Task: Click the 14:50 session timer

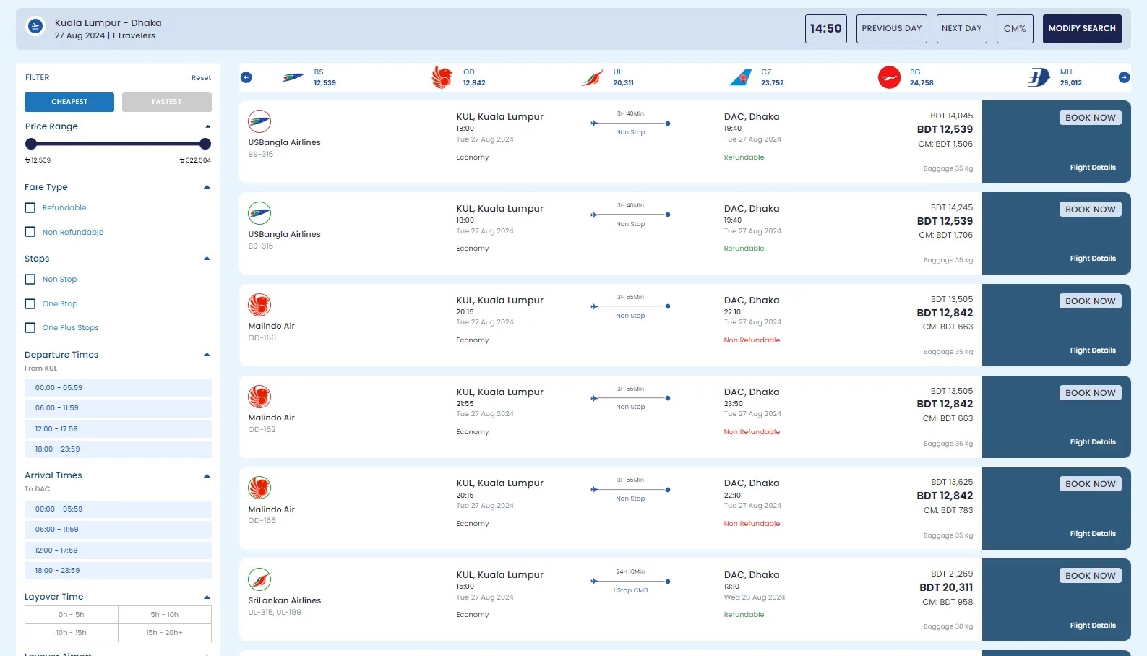Action: pos(826,29)
